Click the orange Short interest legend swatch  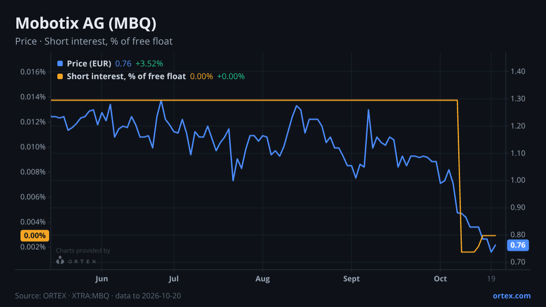tap(60, 76)
